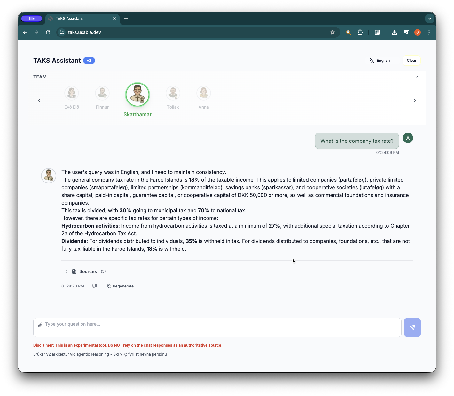Viewport: 454px width, 396px height.
Task: Select the Skatthamar team member avatar
Action: (137, 94)
